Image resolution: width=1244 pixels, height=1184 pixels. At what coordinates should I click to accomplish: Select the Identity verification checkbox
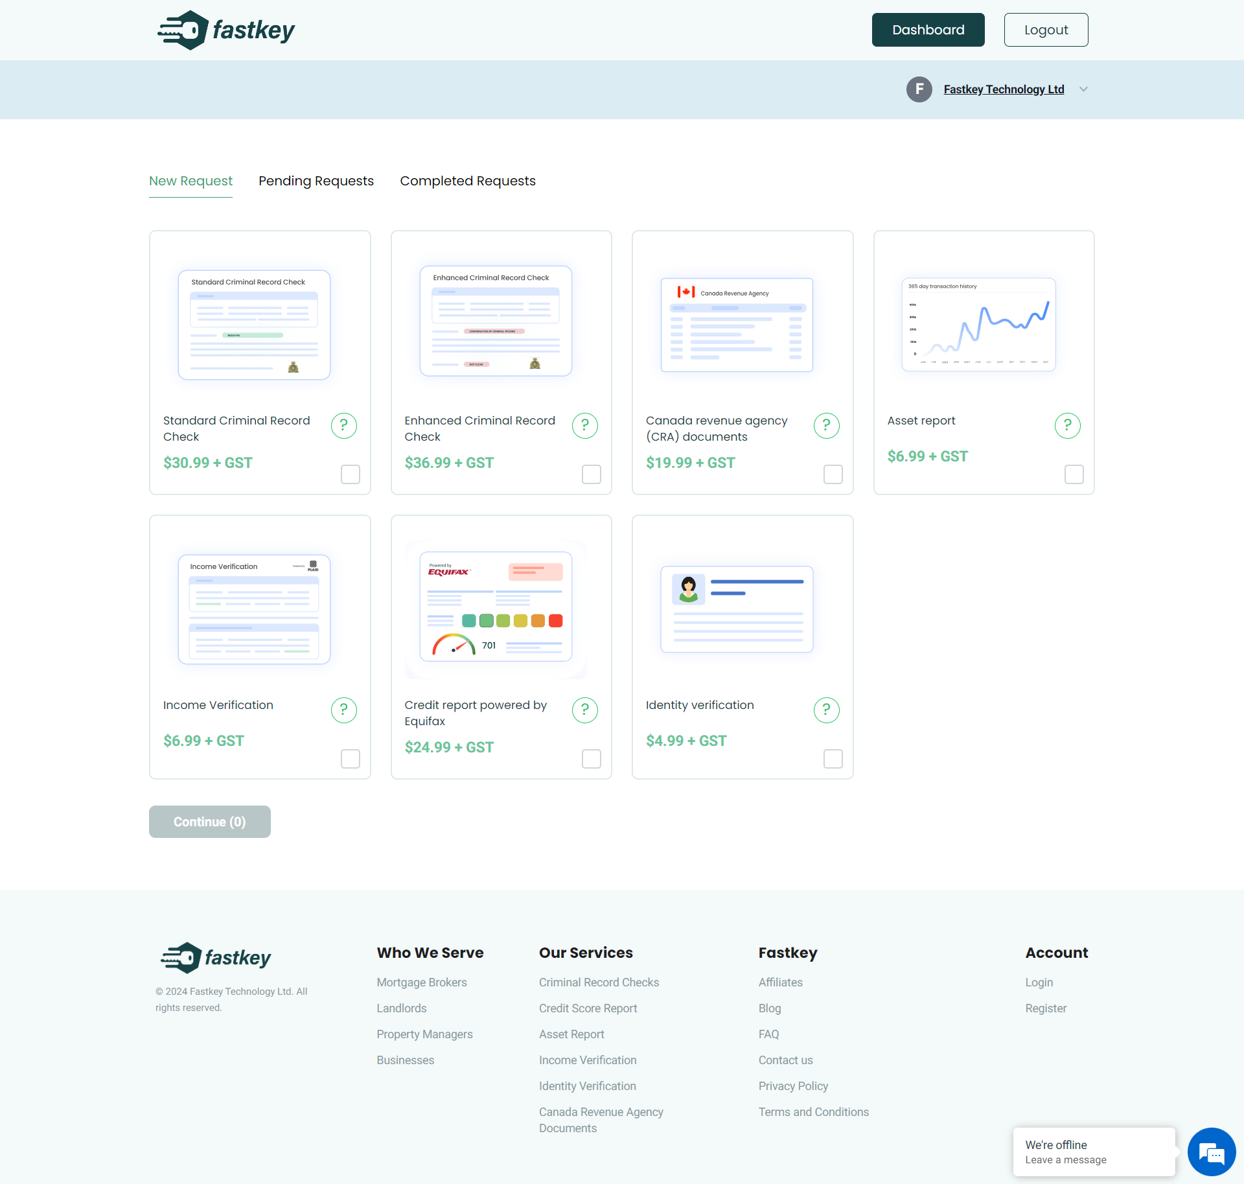pos(833,759)
